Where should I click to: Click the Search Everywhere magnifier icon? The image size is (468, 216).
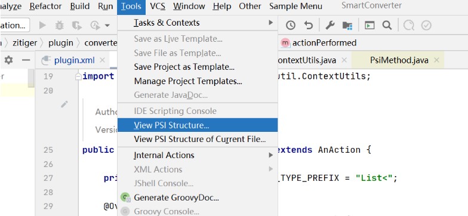tap(387, 26)
